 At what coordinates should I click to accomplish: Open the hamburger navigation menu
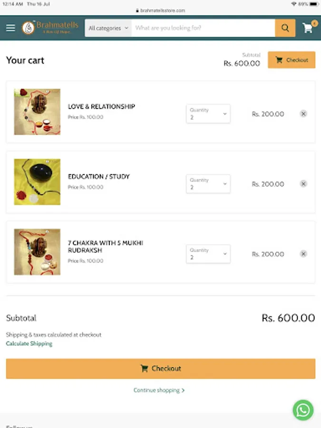[10, 28]
